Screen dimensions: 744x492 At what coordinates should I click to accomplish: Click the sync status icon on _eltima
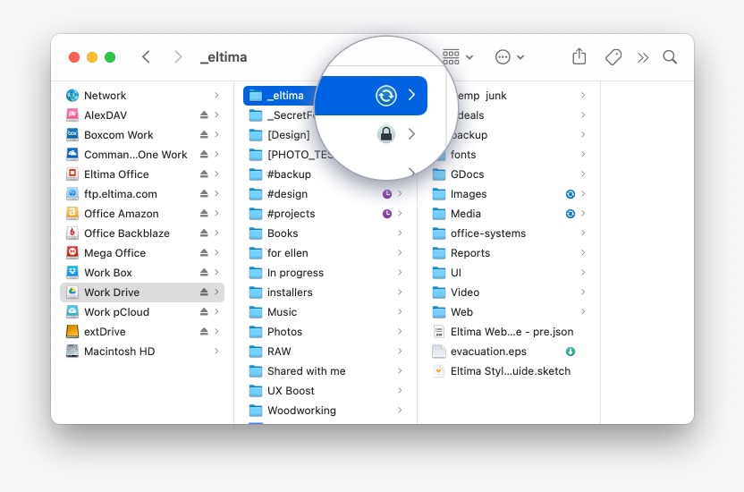point(386,96)
